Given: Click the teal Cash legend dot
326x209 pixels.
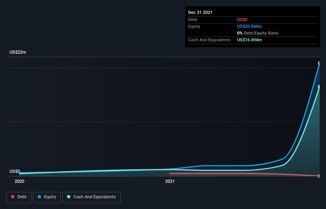Looking at the screenshot, I should click(69, 197).
